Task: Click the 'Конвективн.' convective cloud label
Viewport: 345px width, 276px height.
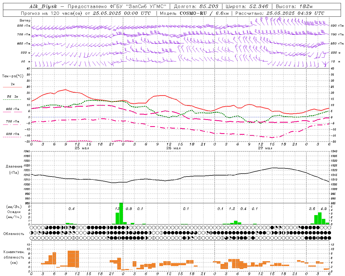Action: click(x=14, y=252)
